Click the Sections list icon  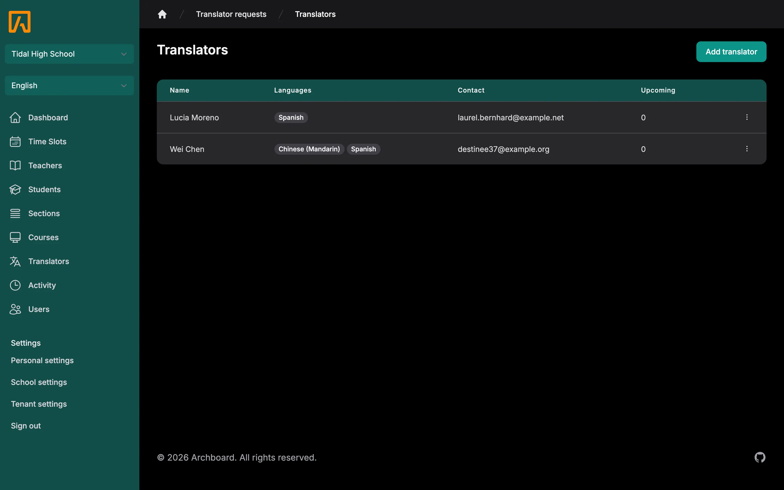click(15, 214)
